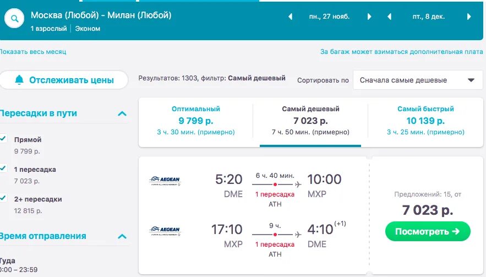The width and height of the screenshot is (486, 277).
Task: Go to previous departure date arrow
Action: pyautogui.click(x=291, y=17)
